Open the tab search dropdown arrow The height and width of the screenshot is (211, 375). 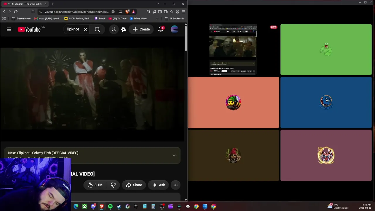point(158,4)
